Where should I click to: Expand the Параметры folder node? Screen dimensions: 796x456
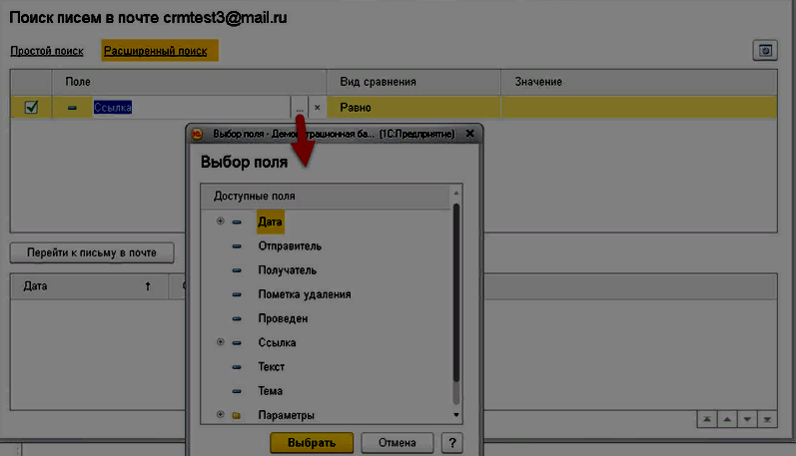pos(220,415)
